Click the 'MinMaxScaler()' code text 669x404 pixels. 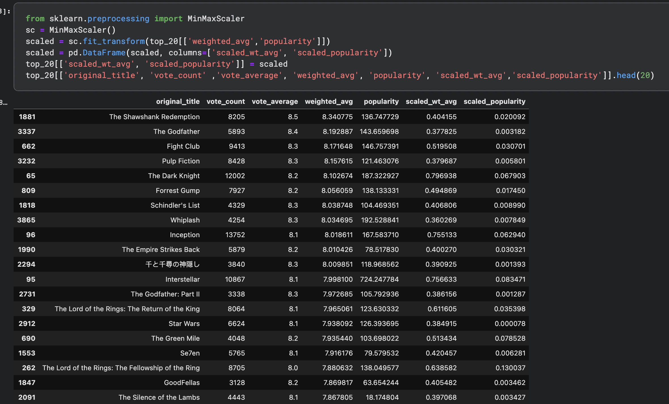[83, 30]
